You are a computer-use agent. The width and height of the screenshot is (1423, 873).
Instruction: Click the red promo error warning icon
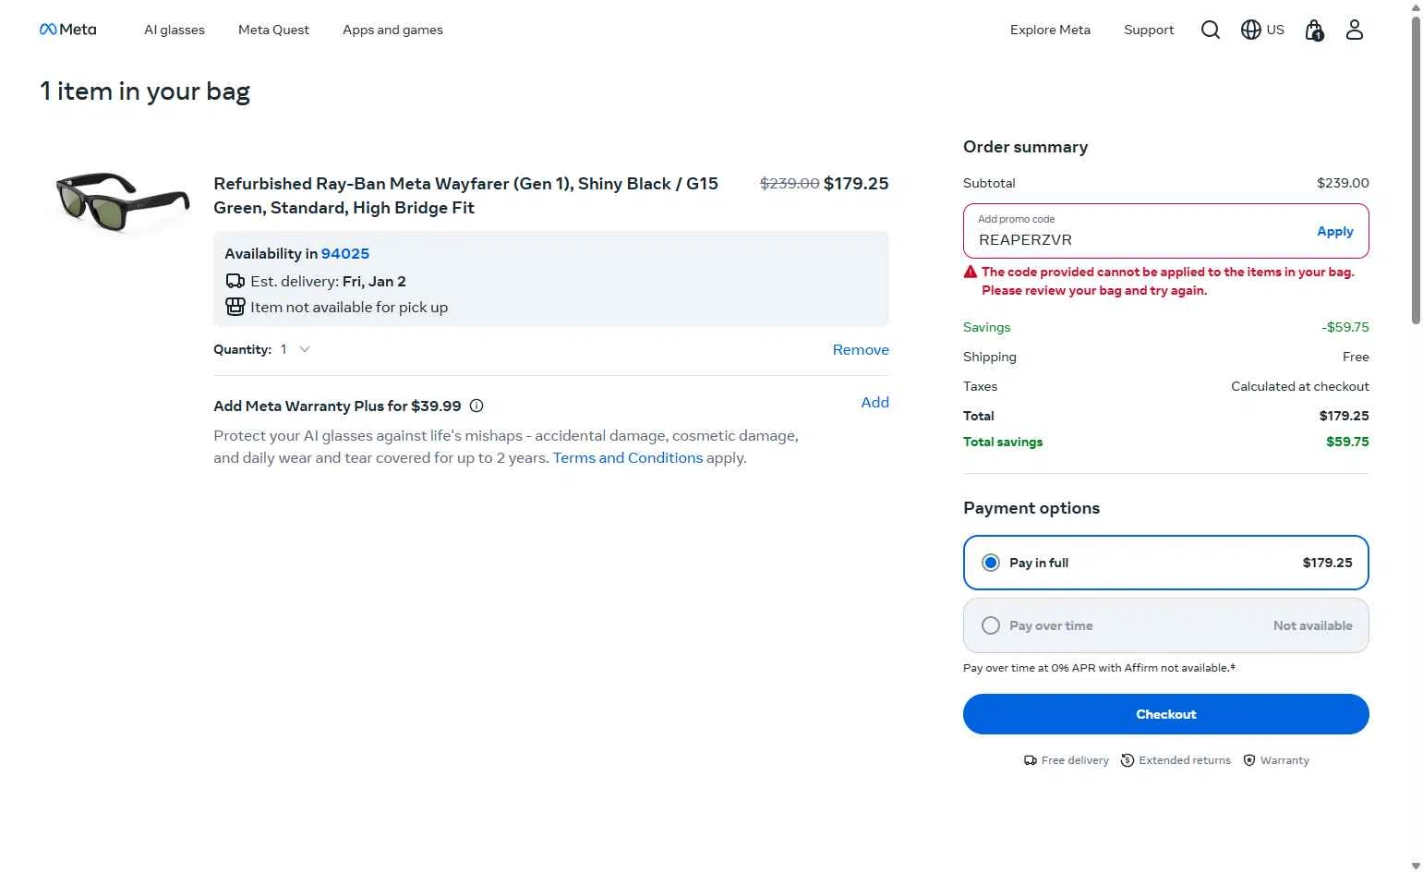(x=970, y=272)
